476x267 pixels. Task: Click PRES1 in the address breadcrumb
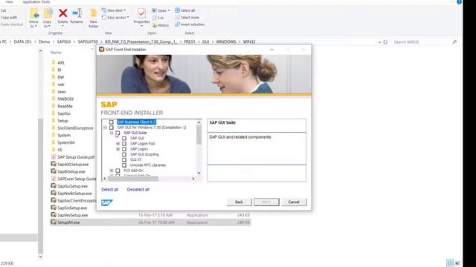(x=190, y=42)
